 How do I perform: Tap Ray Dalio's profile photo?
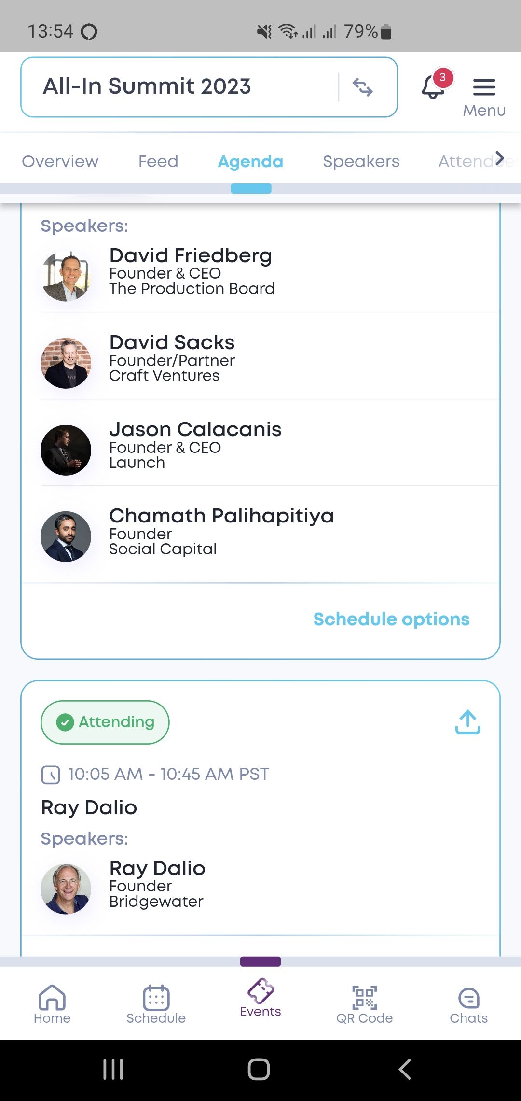pyautogui.click(x=66, y=889)
